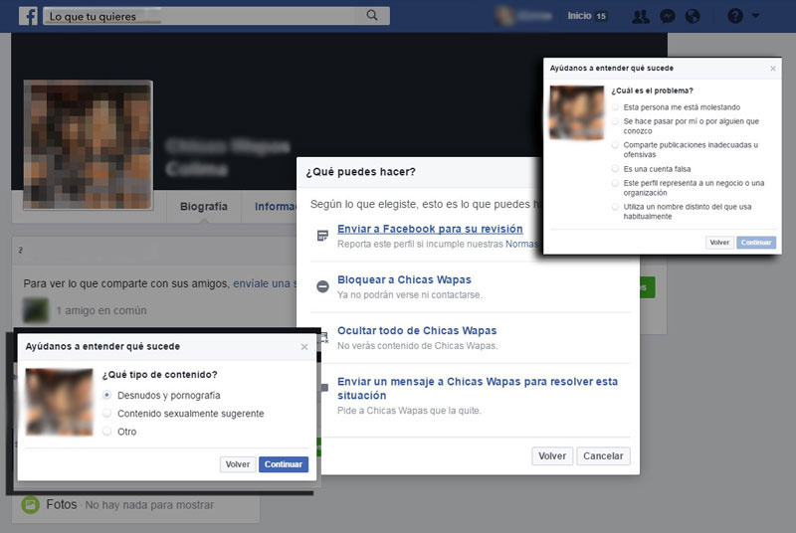Click Cancelar in '¿Qué puedes hacer?' dialog

(603, 455)
